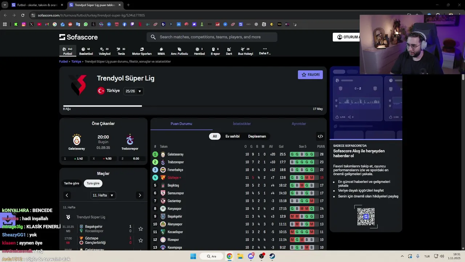465x262 pixels.
Task: Open the MMA sport category
Action: (x=161, y=51)
